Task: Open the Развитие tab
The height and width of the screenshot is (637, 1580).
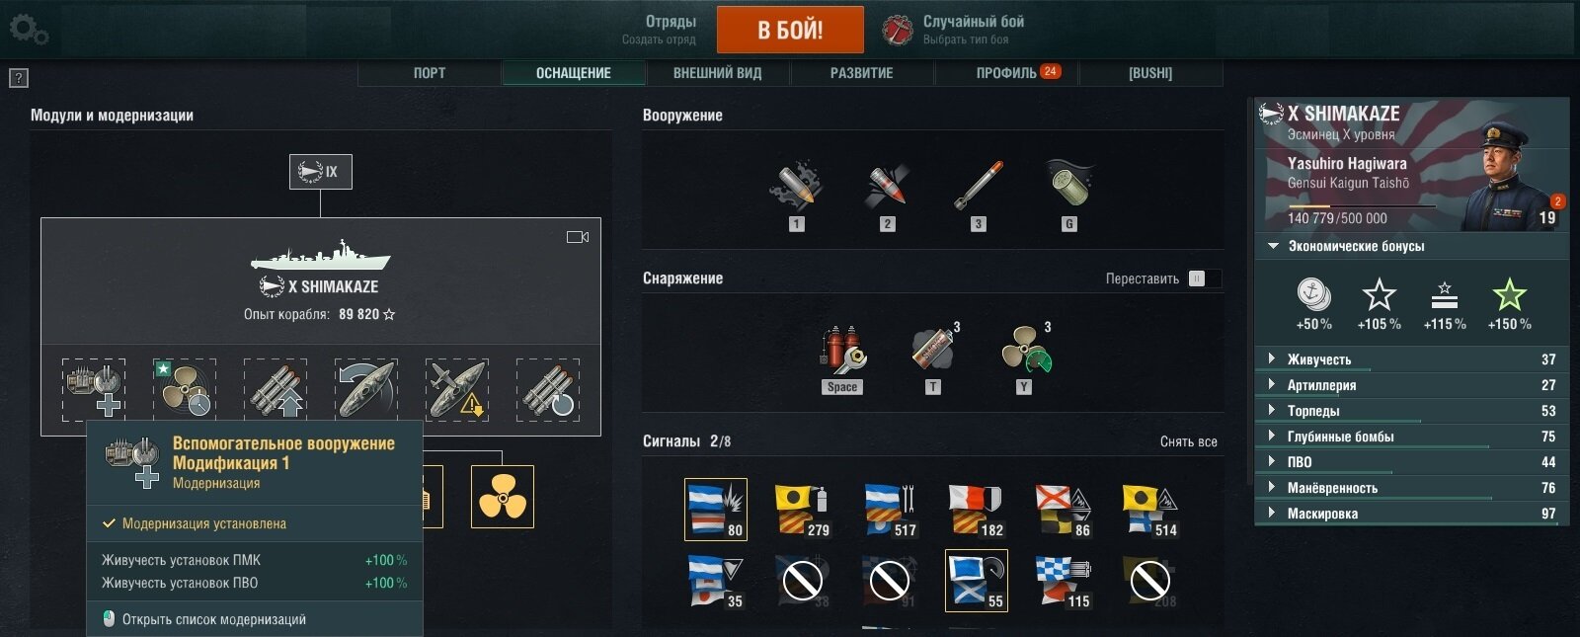Action: [x=862, y=73]
